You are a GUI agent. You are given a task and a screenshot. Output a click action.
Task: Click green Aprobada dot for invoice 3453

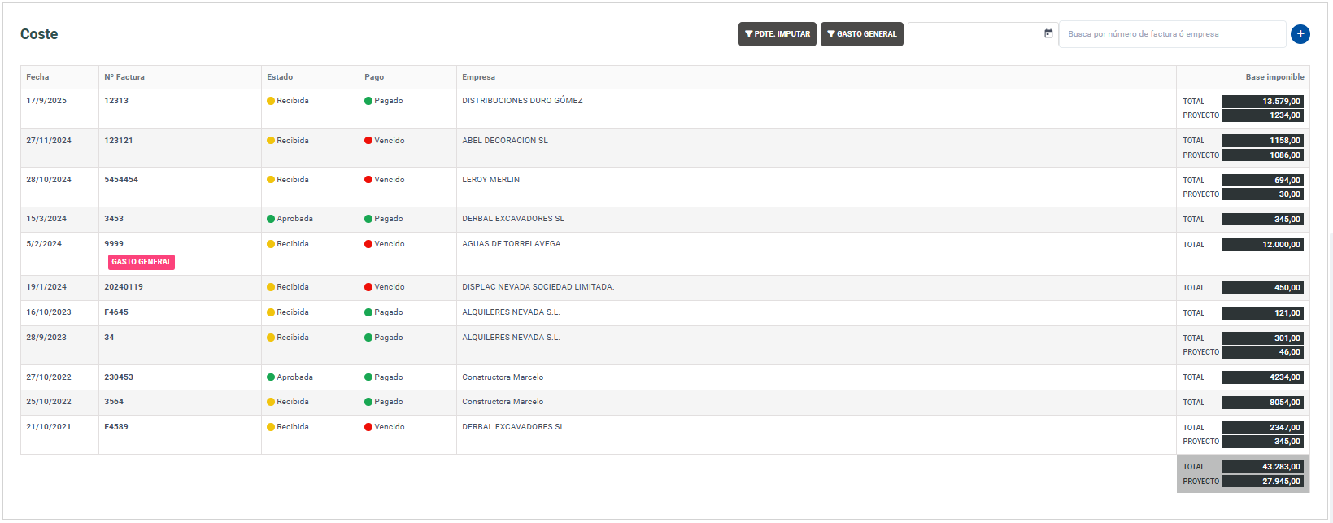271,219
